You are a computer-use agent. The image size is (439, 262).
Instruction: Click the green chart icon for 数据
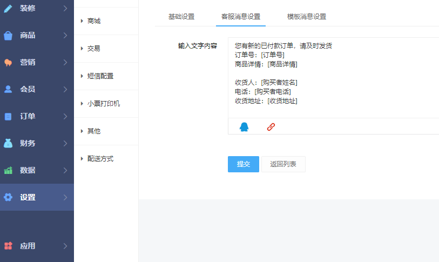8,170
